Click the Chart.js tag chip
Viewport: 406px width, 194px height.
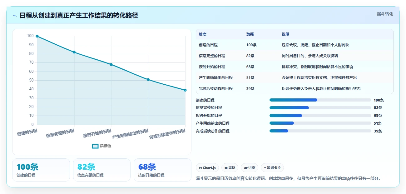pyautogui.click(x=207, y=168)
